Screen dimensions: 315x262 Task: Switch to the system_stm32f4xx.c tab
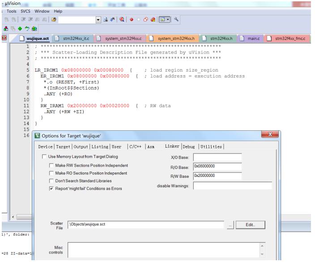(x=120, y=39)
